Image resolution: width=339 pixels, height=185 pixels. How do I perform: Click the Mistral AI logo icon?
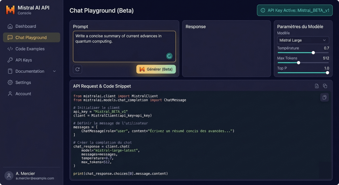[10, 10]
